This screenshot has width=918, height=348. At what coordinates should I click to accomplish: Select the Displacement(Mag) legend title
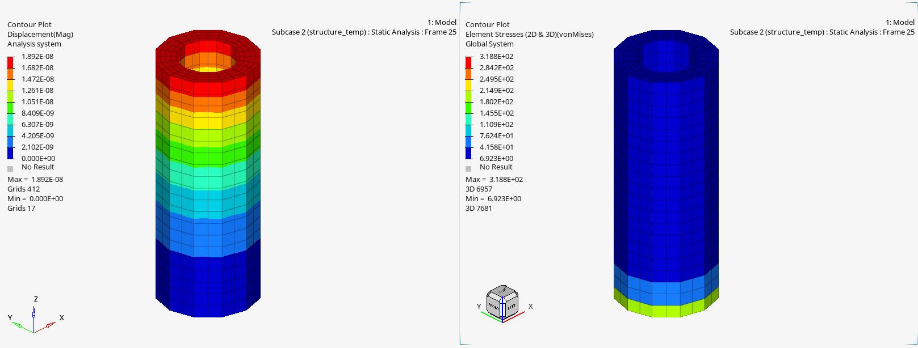click(40, 35)
